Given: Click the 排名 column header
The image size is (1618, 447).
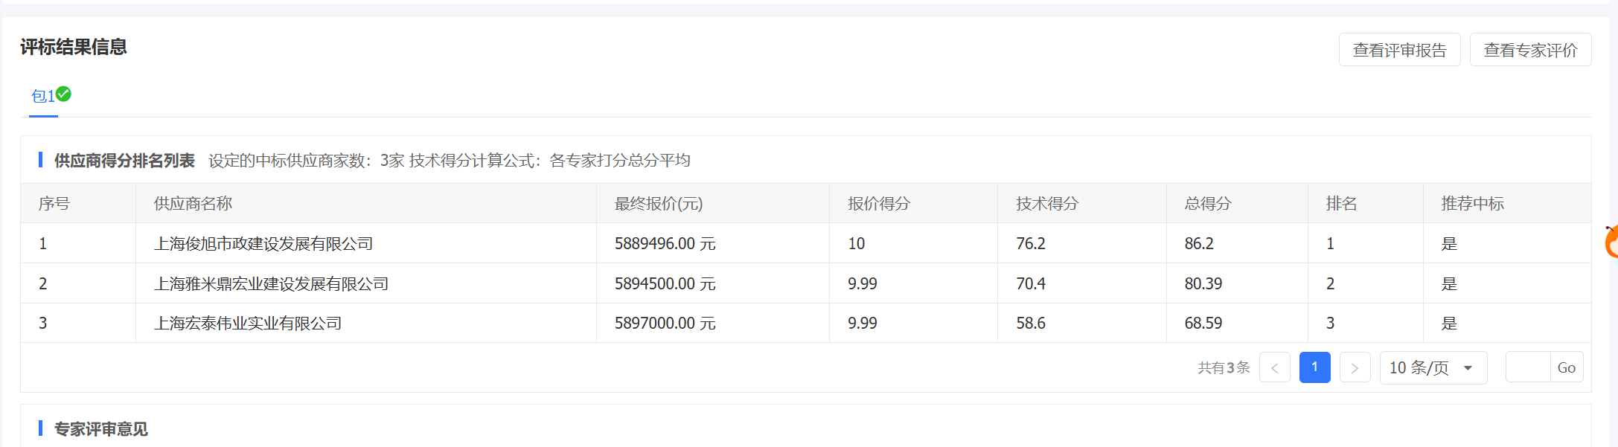Looking at the screenshot, I should [1341, 204].
